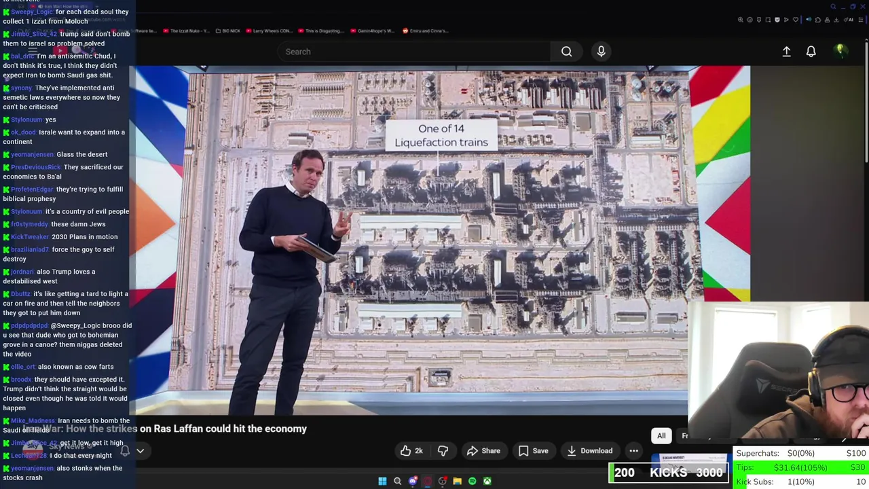Screen dimensions: 869x489
Task: Open YouTube notifications bell in header
Action: [x=811, y=52]
